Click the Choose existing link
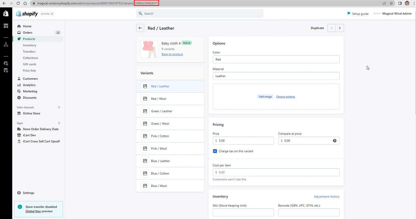The image size is (416, 219). 285,97
